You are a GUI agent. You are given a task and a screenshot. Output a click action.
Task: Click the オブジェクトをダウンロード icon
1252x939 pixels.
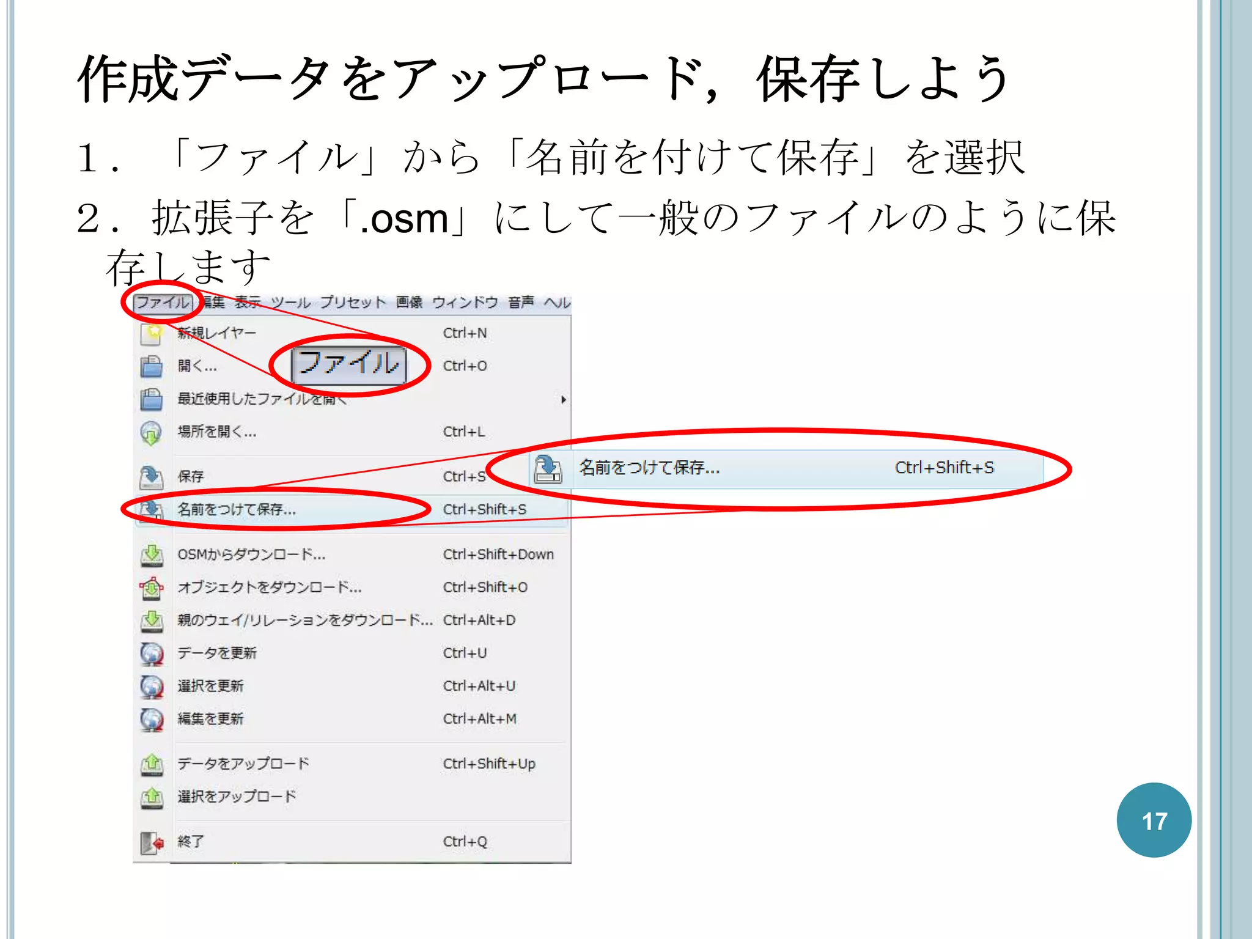[x=152, y=588]
